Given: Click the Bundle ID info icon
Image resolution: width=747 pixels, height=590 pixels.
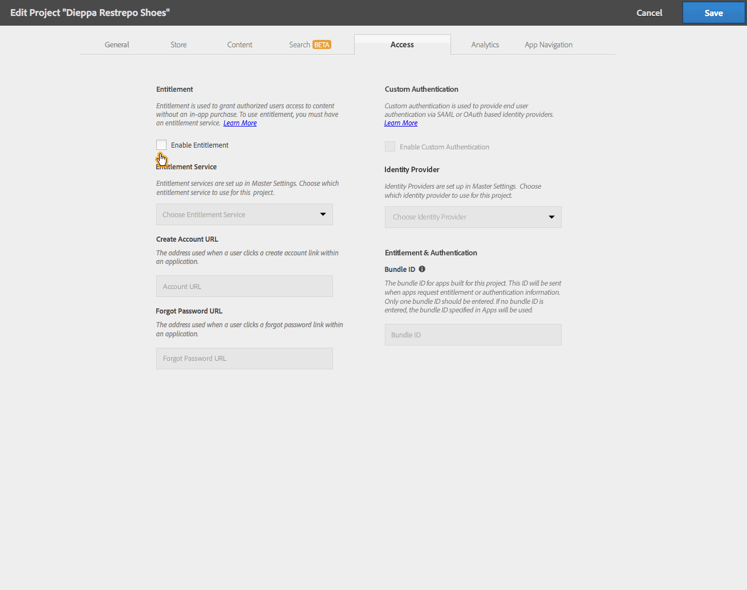Looking at the screenshot, I should coord(422,269).
